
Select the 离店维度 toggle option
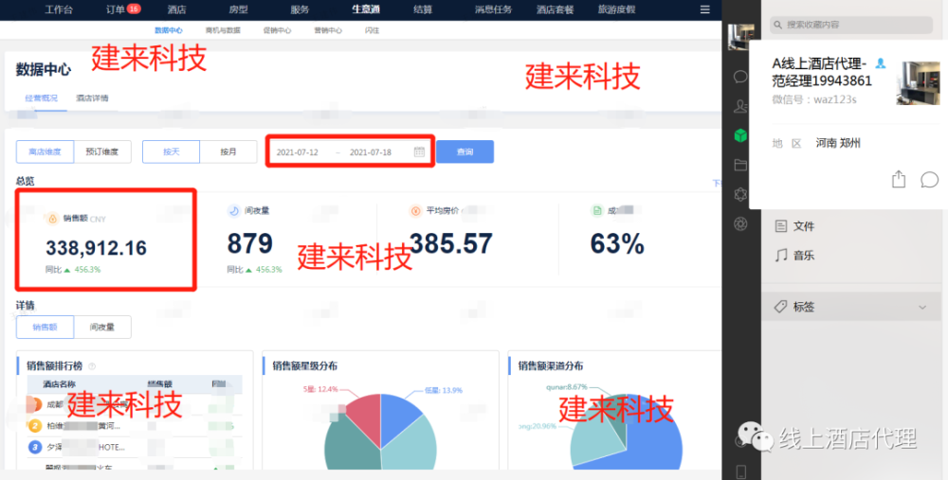[x=46, y=152]
